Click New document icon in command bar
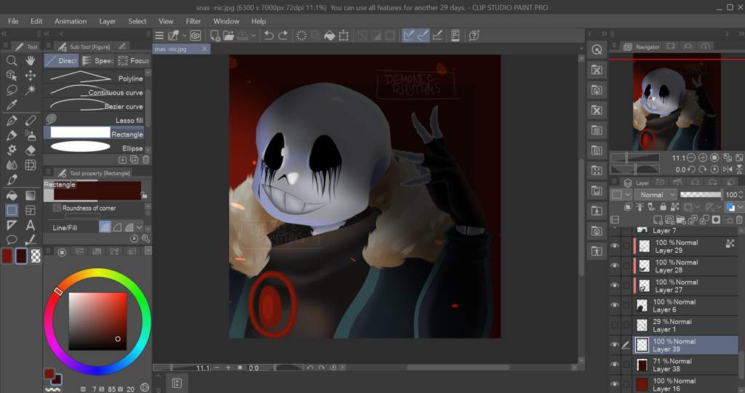The height and width of the screenshot is (393, 745). (215, 36)
